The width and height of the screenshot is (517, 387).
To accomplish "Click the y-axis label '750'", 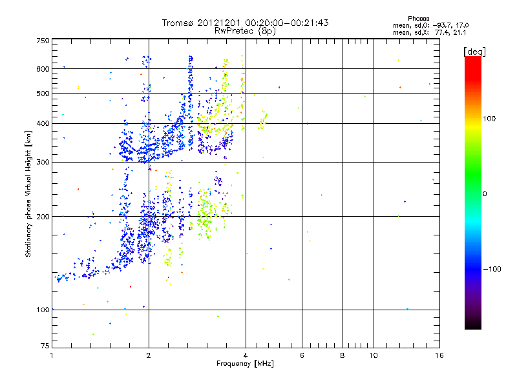I will [43, 41].
